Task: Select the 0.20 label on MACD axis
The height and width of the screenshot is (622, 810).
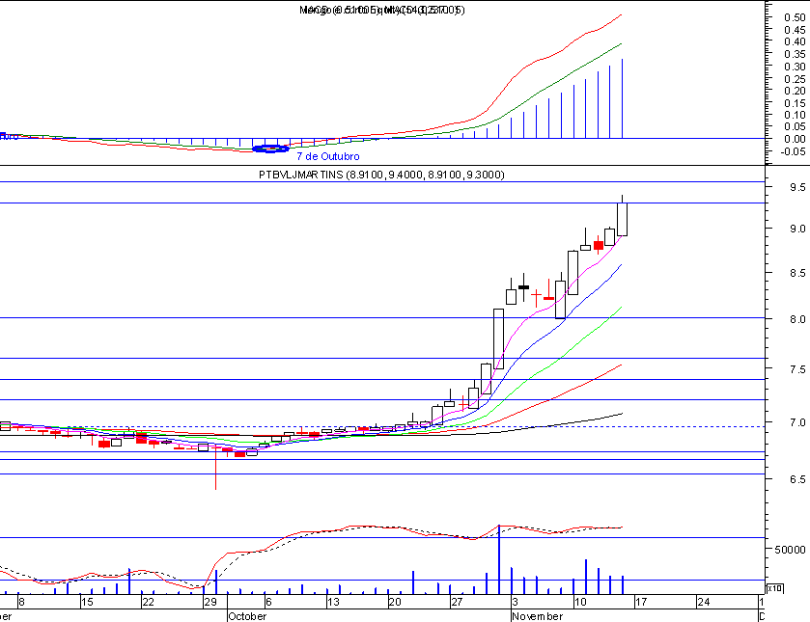Action: pyautogui.click(x=795, y=91)
